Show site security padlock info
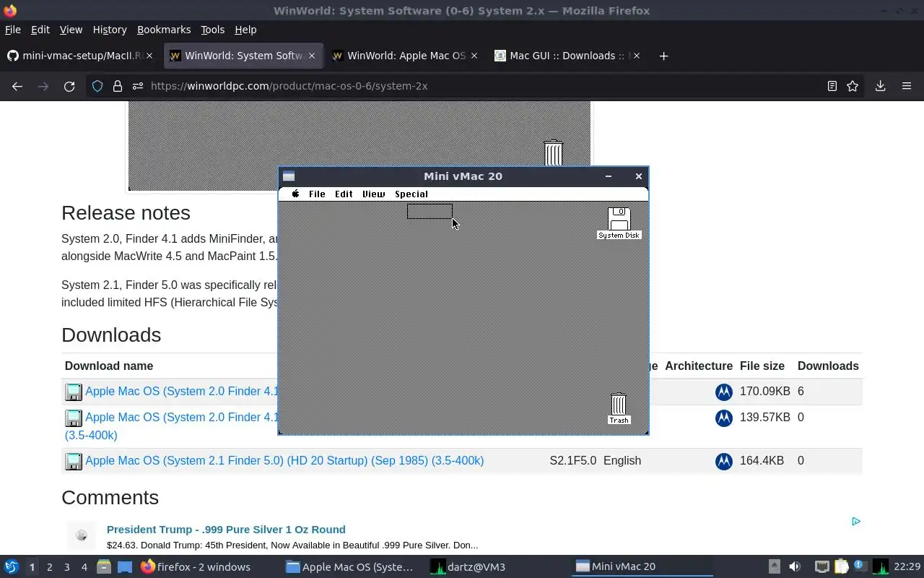Screen dimensions: 924x578 [x=118, y=86]
